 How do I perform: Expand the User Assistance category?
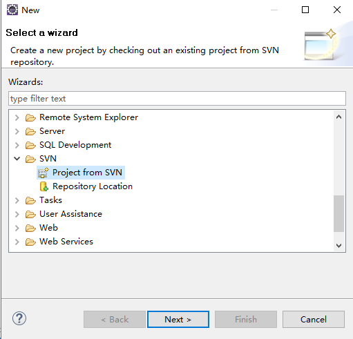coord(17,214)
